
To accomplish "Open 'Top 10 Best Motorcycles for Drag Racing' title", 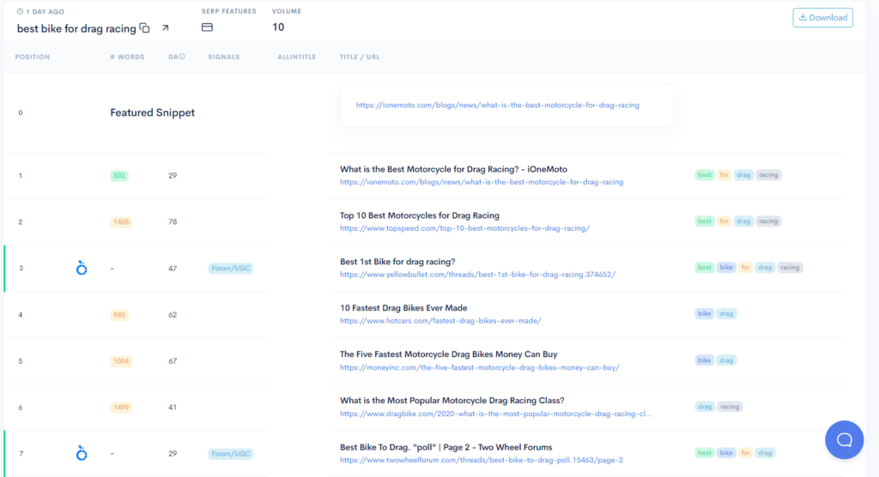I will [419, 215].
